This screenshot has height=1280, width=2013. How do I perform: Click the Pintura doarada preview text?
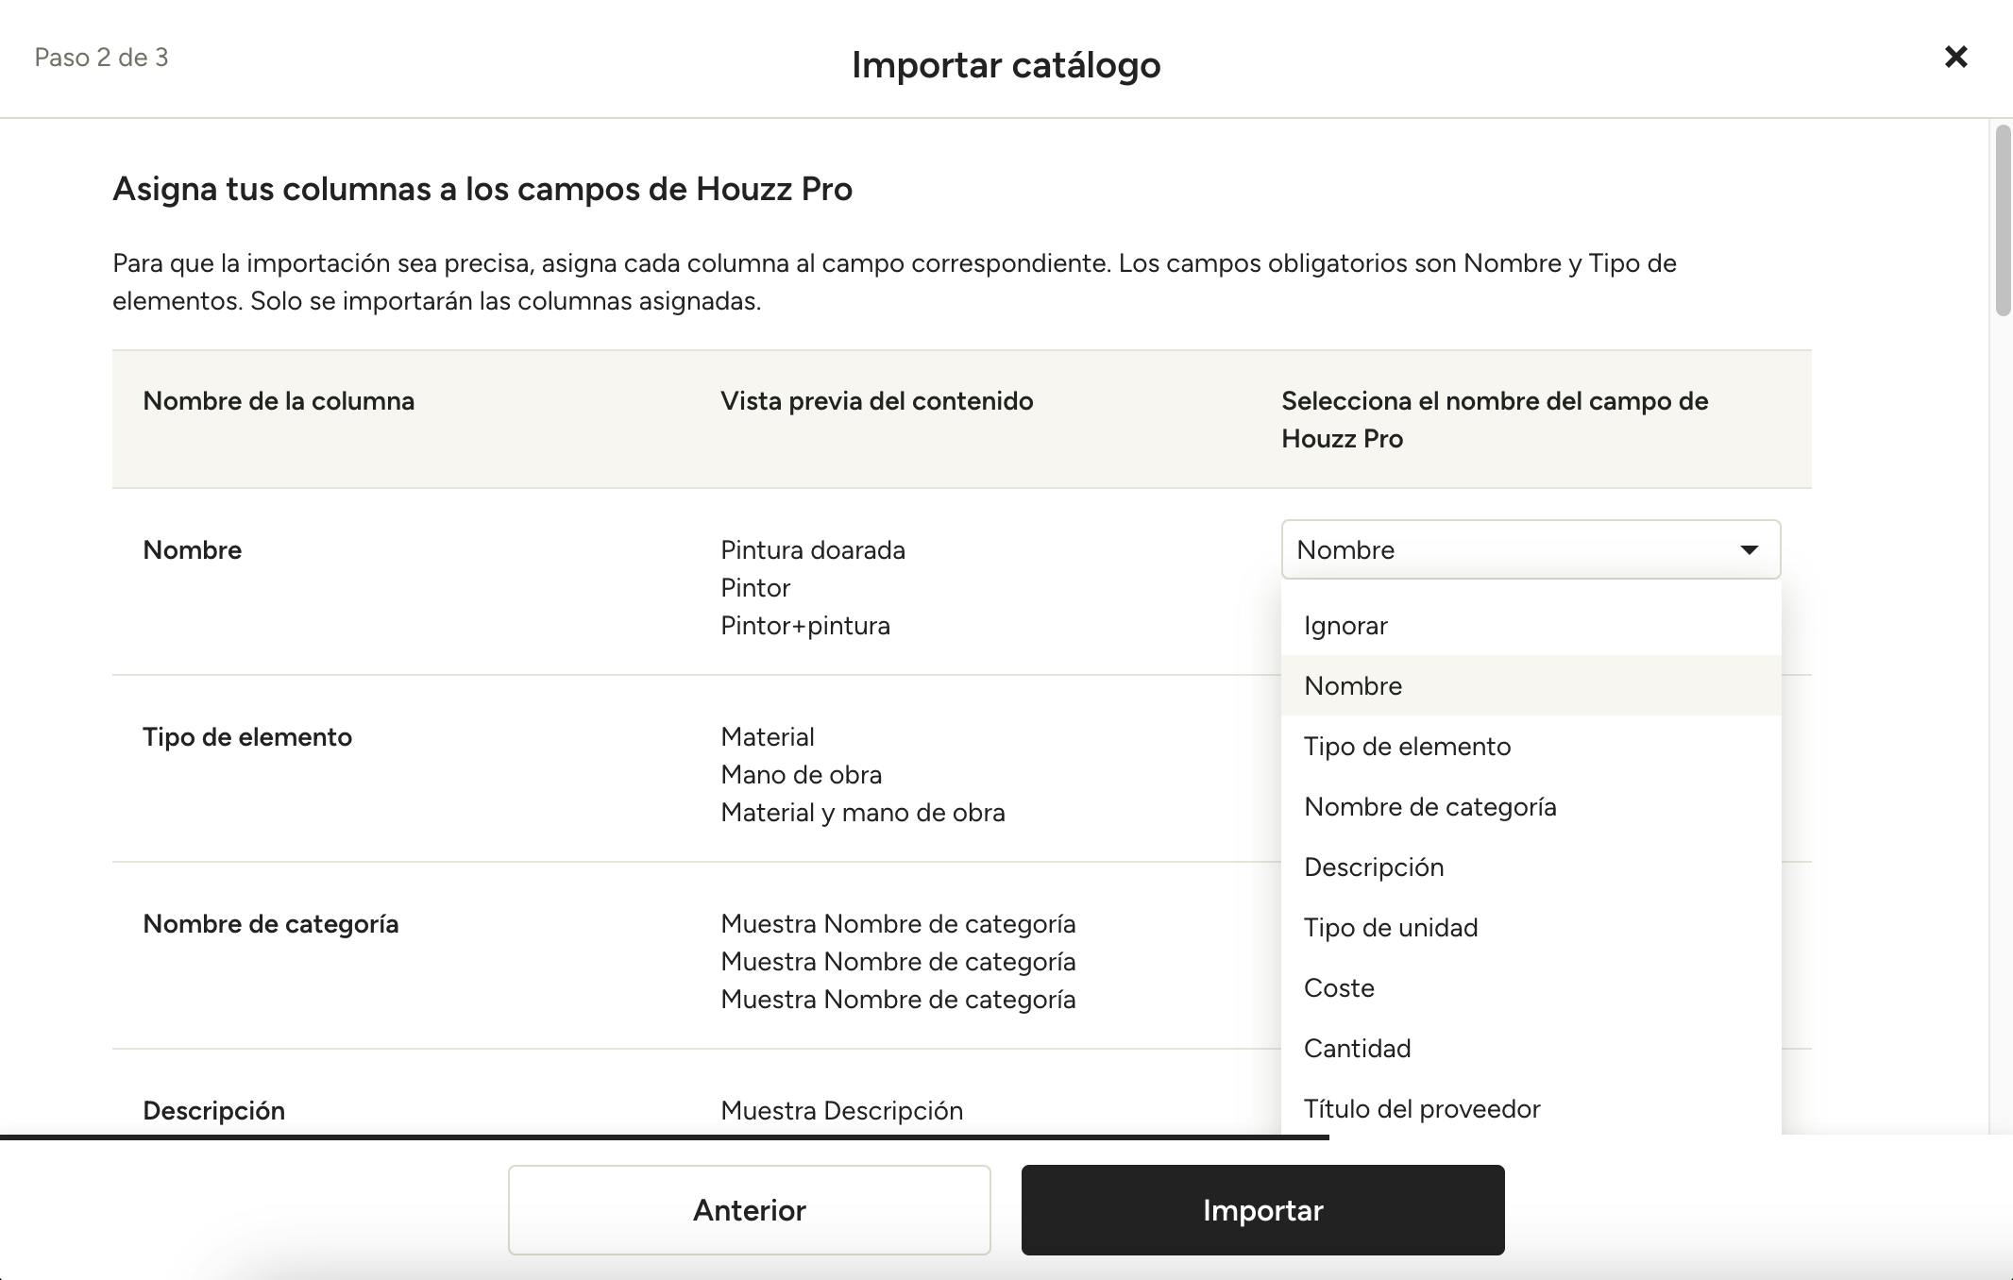click(x=812, y=550)
